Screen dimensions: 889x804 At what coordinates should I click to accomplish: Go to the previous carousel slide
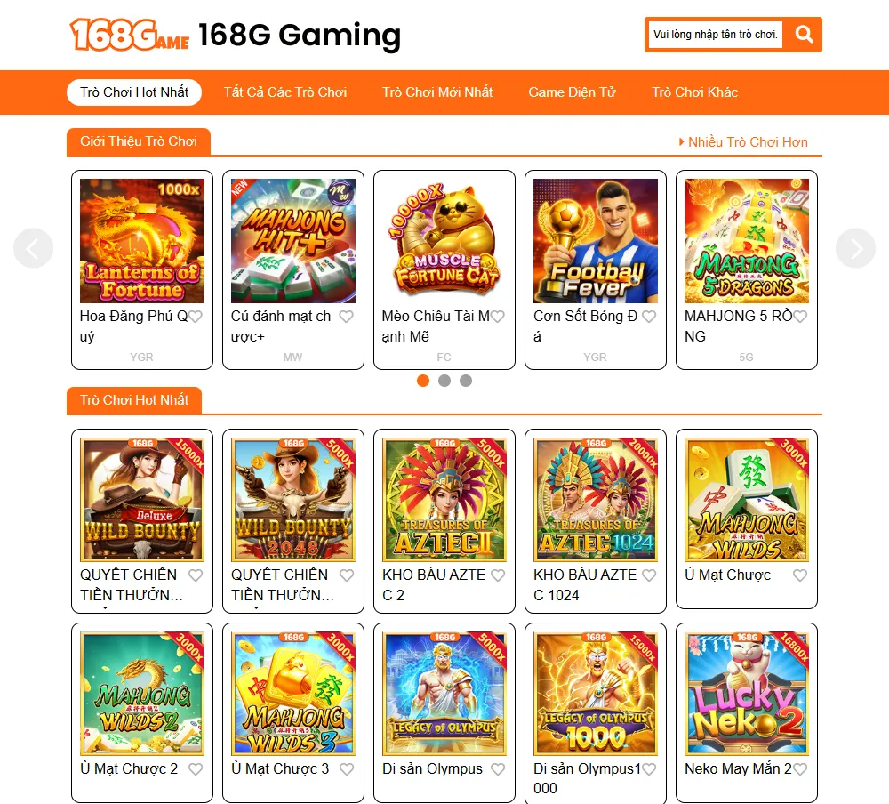(33, 248)
